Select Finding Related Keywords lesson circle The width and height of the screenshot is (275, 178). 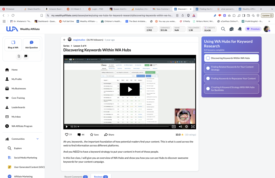click(208, 68)
